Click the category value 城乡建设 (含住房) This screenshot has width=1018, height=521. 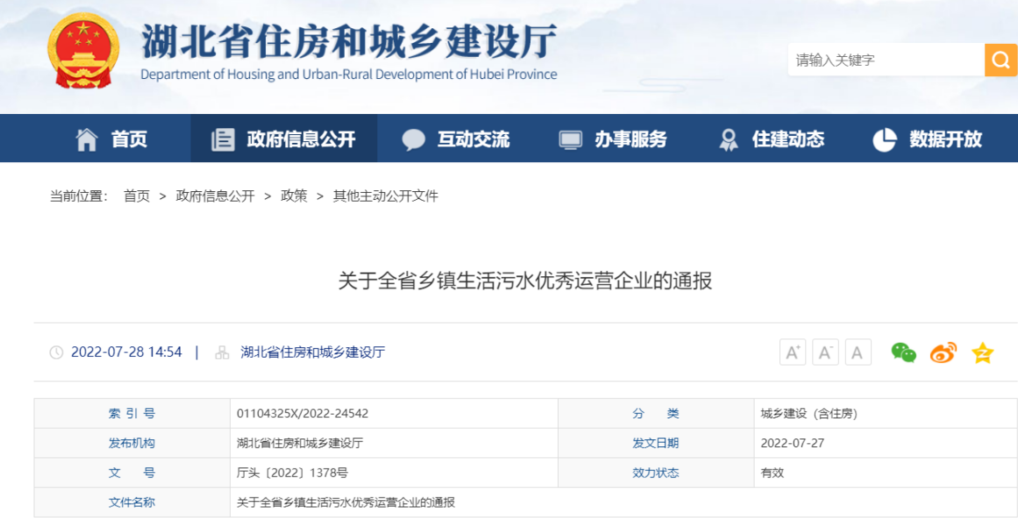(809, 413)
